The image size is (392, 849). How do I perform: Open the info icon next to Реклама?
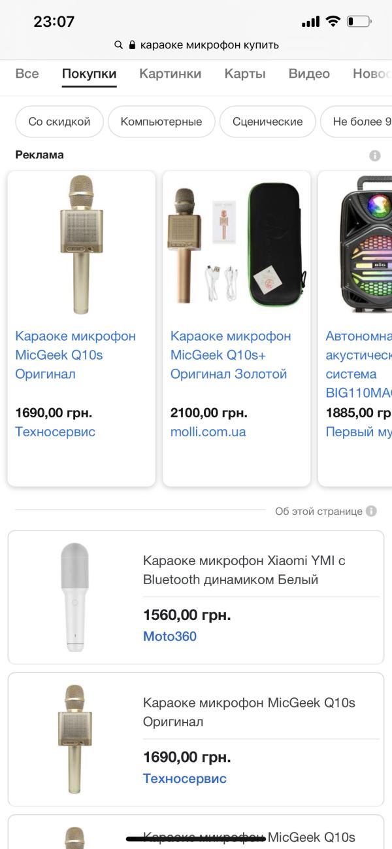374,156
